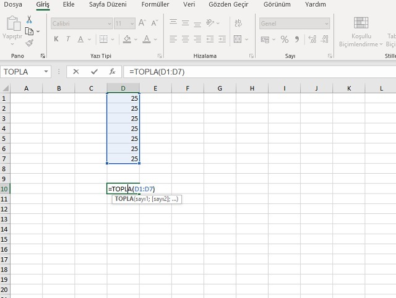Open the borders dropdown arrow
The image size is (396, 298).
(x=113, y=40)
